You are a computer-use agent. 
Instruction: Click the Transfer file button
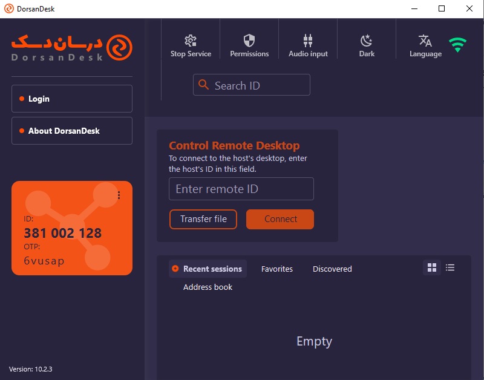pos(203,219)
